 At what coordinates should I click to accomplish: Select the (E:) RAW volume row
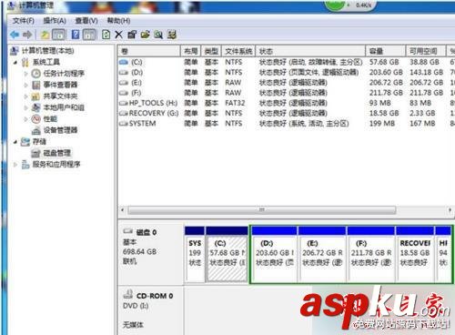287,83
